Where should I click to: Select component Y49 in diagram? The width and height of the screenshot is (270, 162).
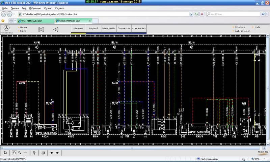(x=215, y=136)
